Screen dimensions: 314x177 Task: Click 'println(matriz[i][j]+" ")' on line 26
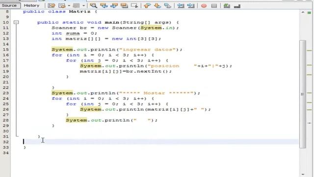[163, 109]
